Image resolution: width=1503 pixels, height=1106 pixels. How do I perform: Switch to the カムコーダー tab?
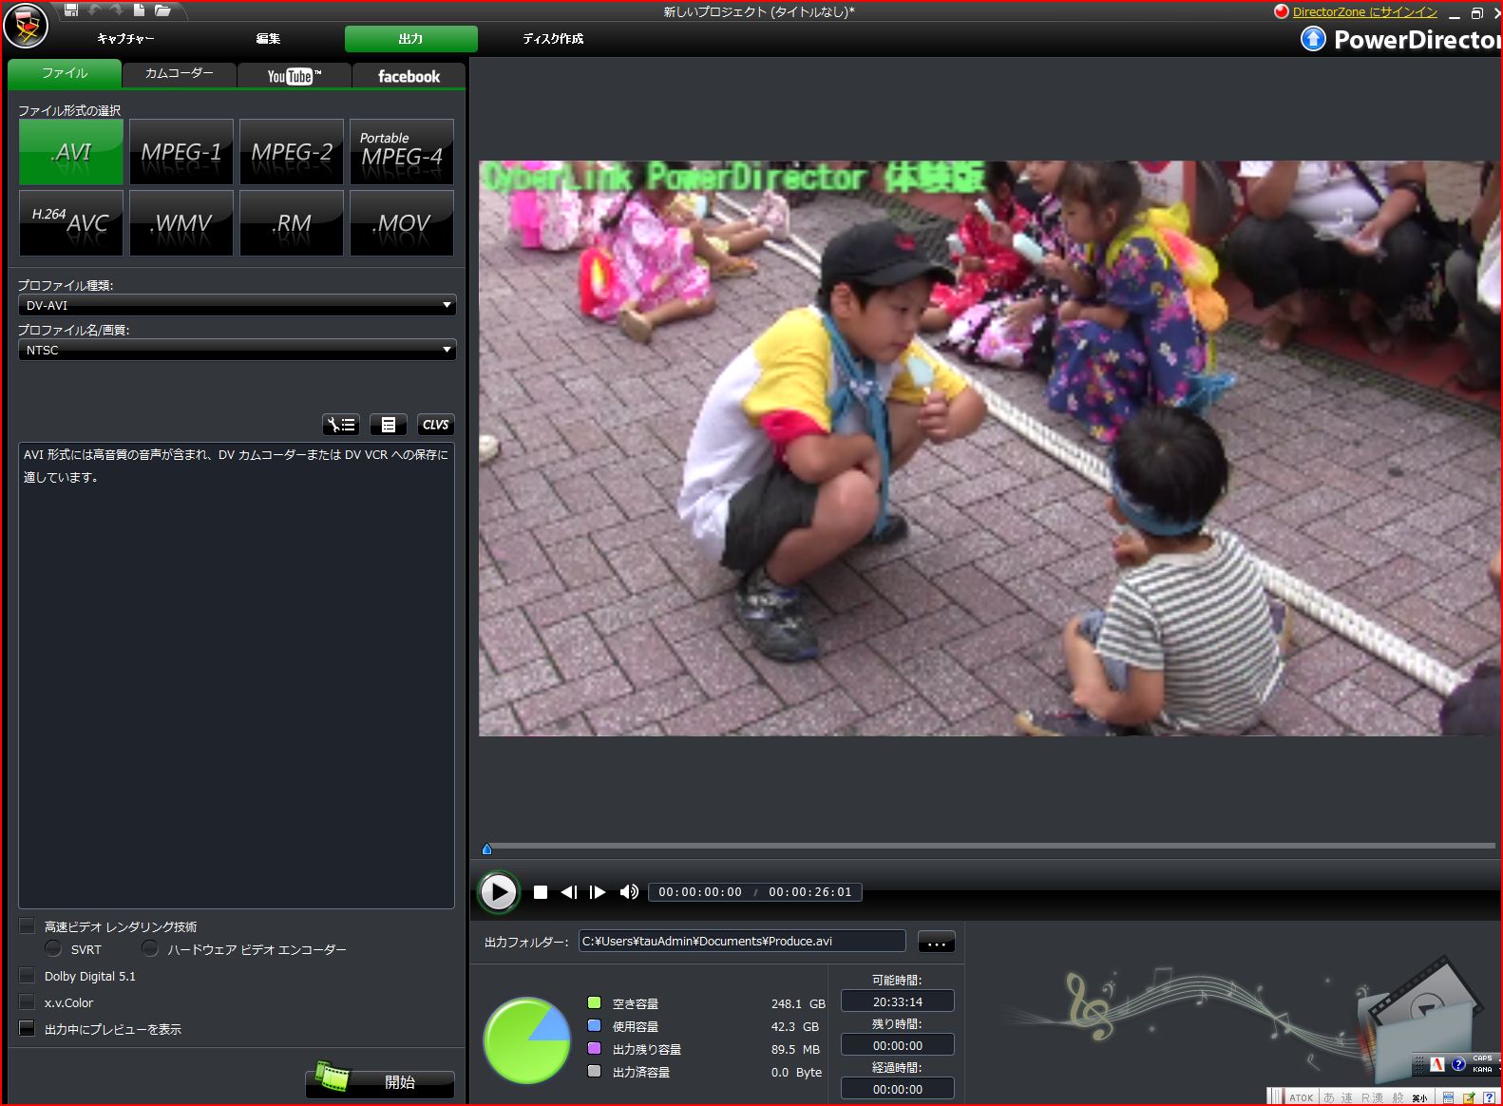(x=179, y=73)
